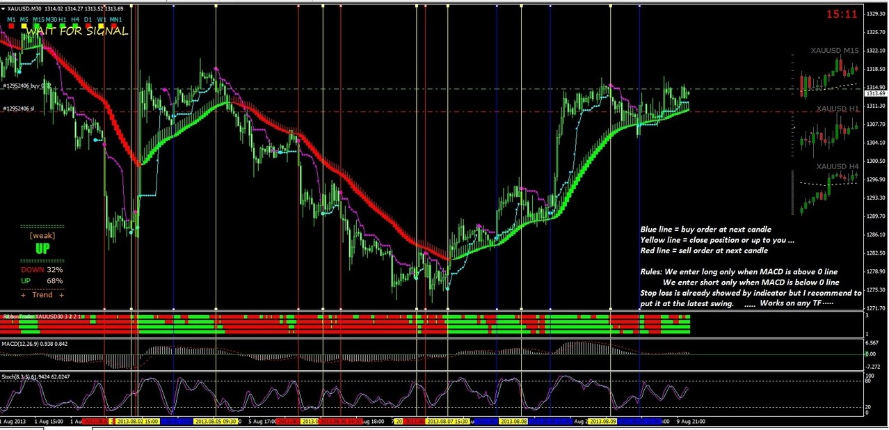The height and width of the screenshot is (430, 889).
Task: Click the MACD 0.00 level label
Action: (x=870, y=354)
